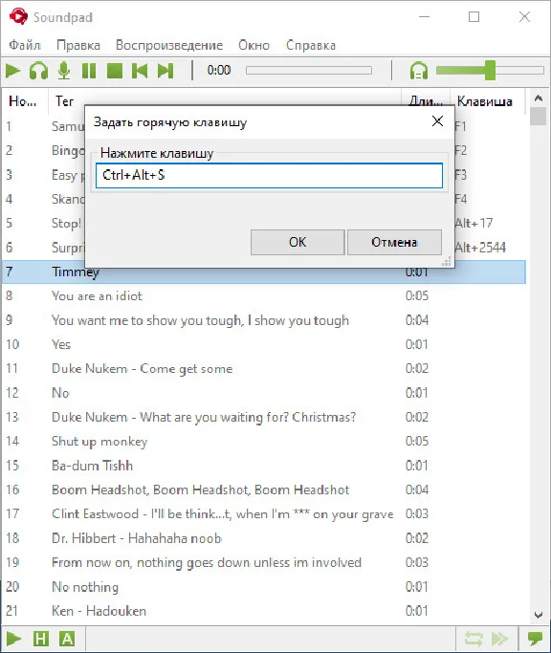Click the green play button in top toolbar

click(x=13, y=71)
